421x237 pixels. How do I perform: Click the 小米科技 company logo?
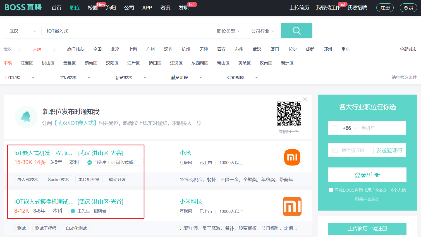tap(292, 206)
